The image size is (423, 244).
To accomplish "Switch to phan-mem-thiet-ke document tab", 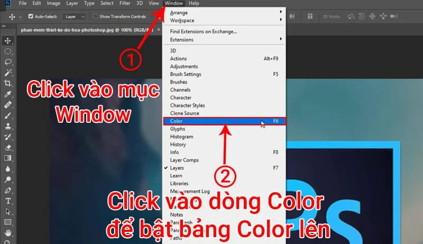I will coord(87,30).
